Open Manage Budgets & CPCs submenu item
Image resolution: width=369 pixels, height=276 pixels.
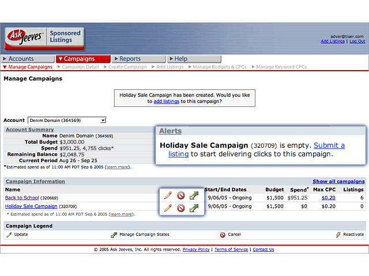point(217,67)
